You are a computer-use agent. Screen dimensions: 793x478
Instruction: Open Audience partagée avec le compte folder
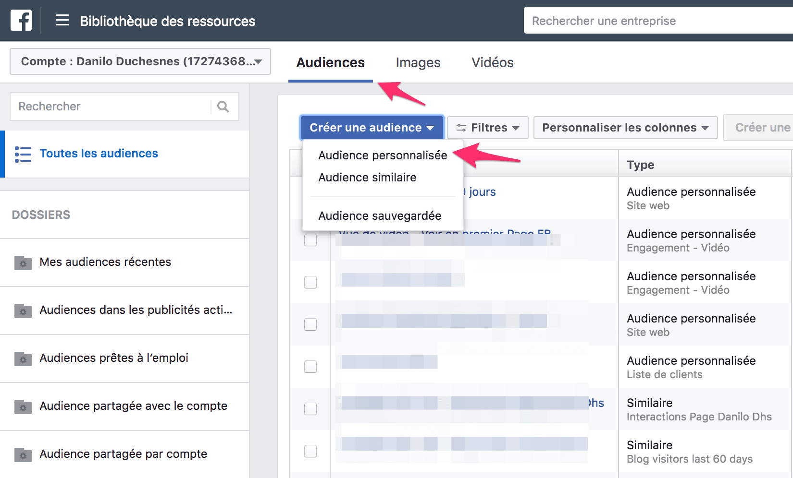124,406
